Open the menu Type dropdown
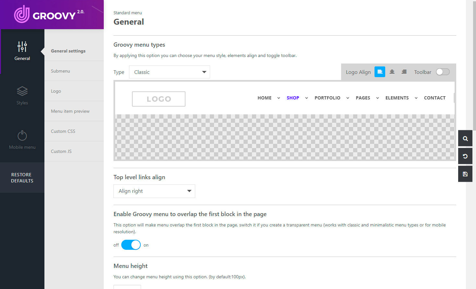The image size is (476, 289). click(x=169, y=72)
